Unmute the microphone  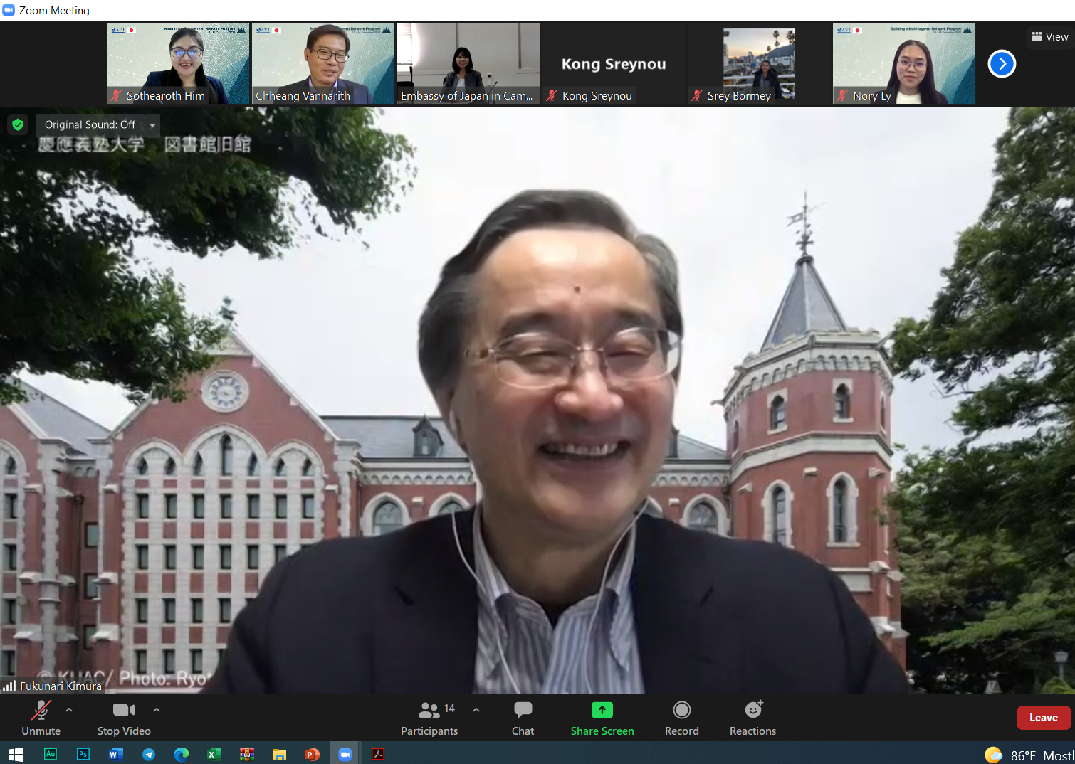click(x=41, y=718)
